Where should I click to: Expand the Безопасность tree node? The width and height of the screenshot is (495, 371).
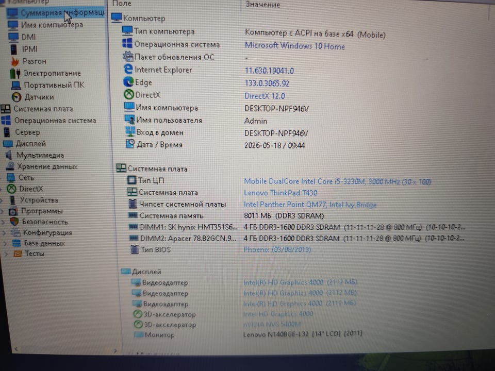(x=3, y=222)
